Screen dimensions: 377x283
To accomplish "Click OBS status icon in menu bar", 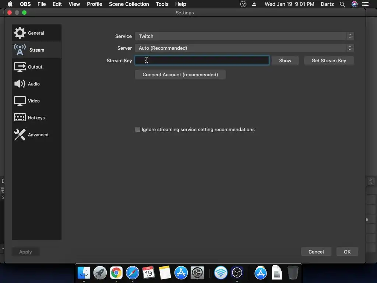I will (243, 4).
